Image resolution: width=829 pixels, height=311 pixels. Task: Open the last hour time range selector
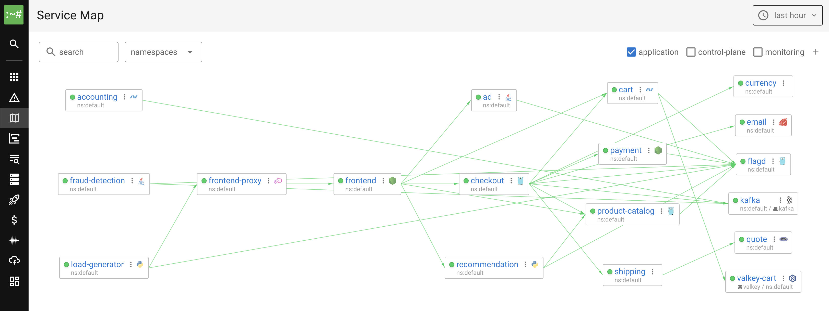(787, 15)
